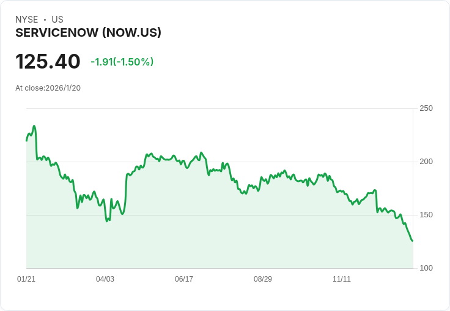
Task: Click the 100 y-axis price label
Action: pos(426,268)
